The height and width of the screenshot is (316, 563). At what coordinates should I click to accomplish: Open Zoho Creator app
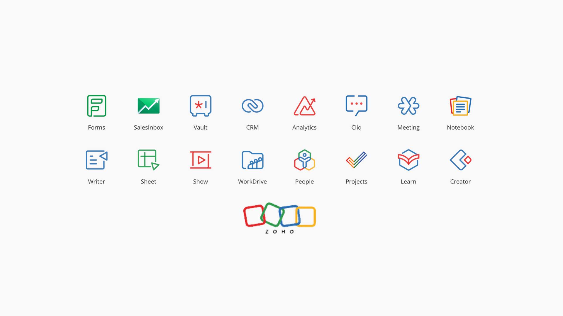[x=461, y=159]
